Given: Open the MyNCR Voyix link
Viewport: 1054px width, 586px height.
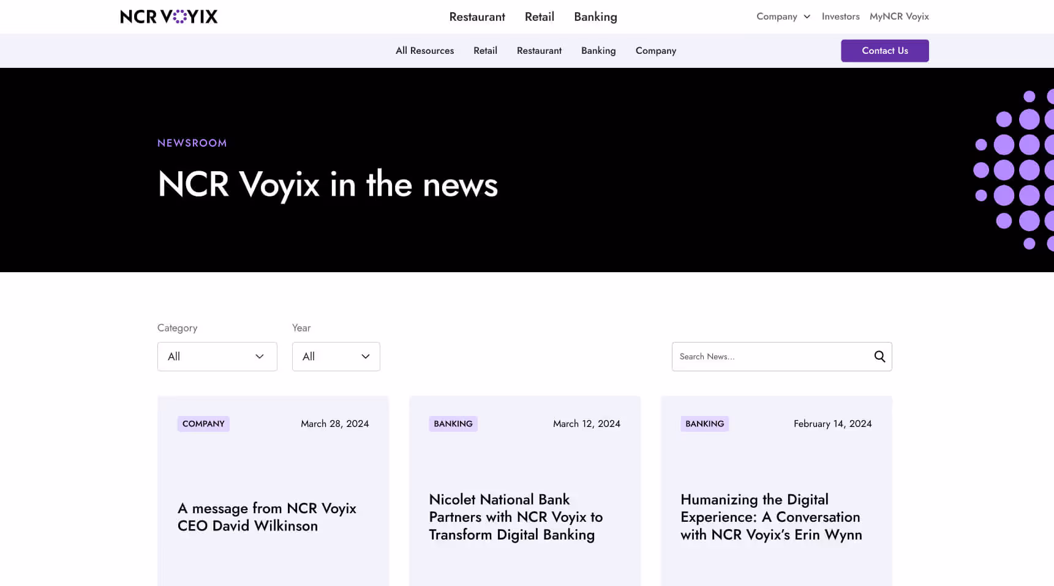Looking at the screenshot, I should point(899,17).
